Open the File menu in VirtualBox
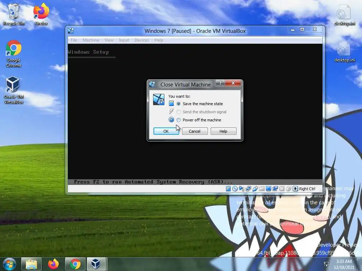 tap(74, 40)
